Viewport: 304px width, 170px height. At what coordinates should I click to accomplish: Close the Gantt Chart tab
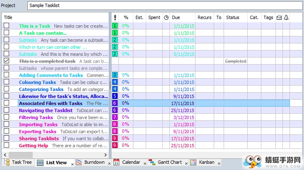186,164
